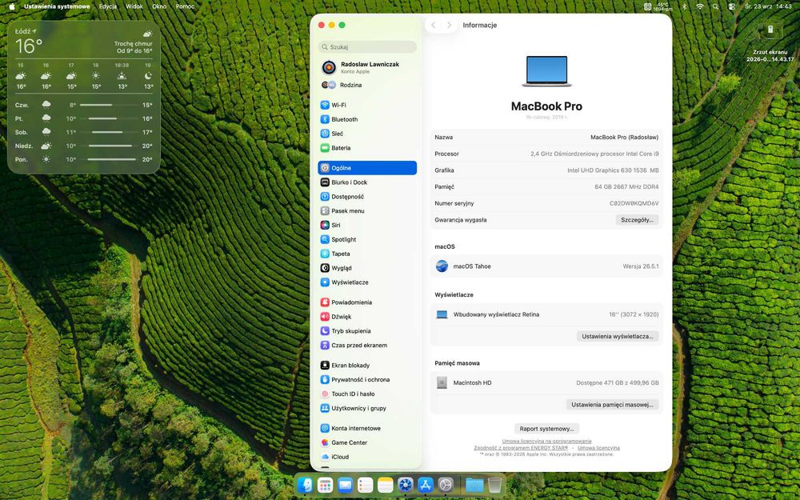Open iCloud settings in sidebar
Viewport: 800px width, 500px height.
[367, 457]
